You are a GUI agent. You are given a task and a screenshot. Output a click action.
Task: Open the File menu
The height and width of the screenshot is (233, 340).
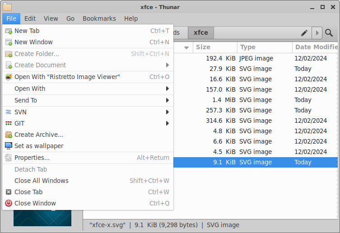coord(11,19)
